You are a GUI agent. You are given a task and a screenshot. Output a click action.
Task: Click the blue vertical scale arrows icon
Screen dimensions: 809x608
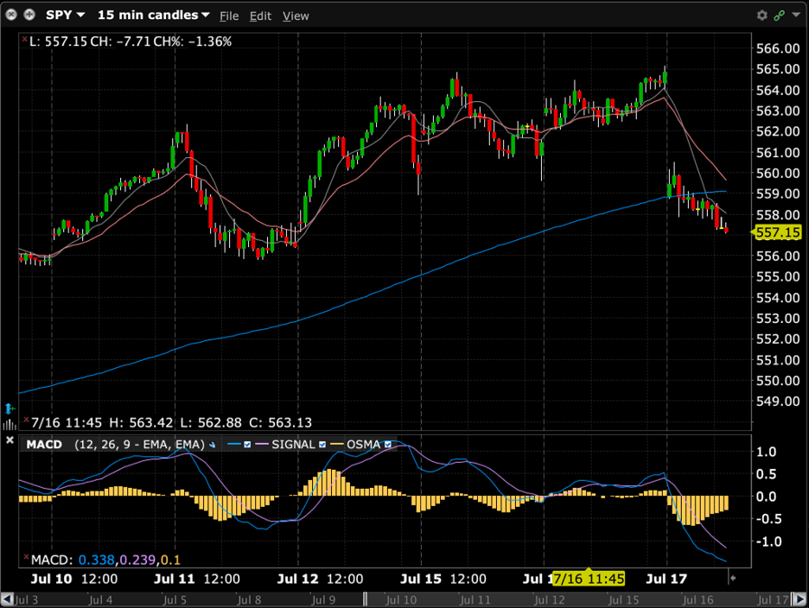[x=10, y=409]
